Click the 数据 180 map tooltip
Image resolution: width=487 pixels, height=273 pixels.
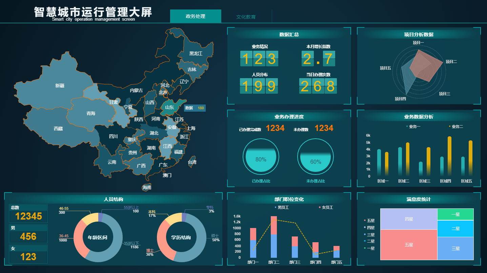pyautogui.click(x=195, y=108)
